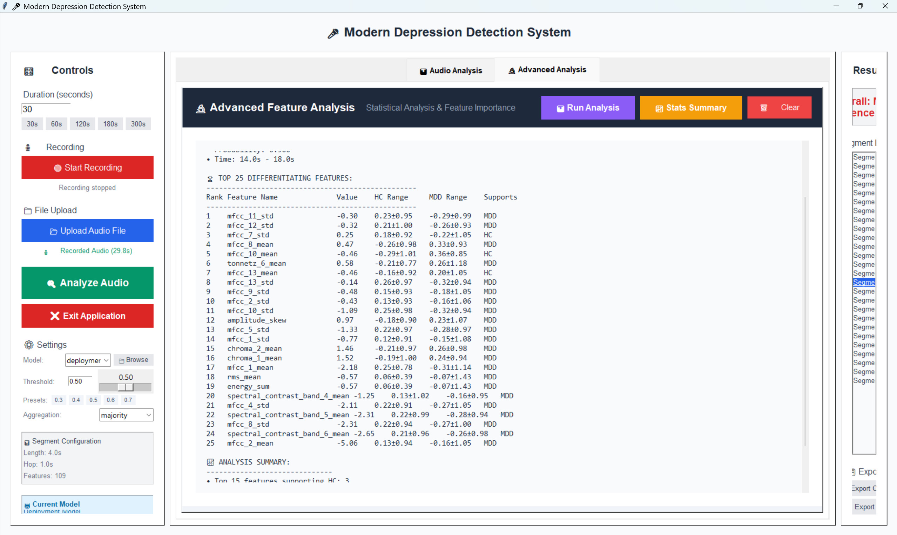
Task: Click the microscope icon beside Advanced Feature Analysis
Action: point(201,108)
